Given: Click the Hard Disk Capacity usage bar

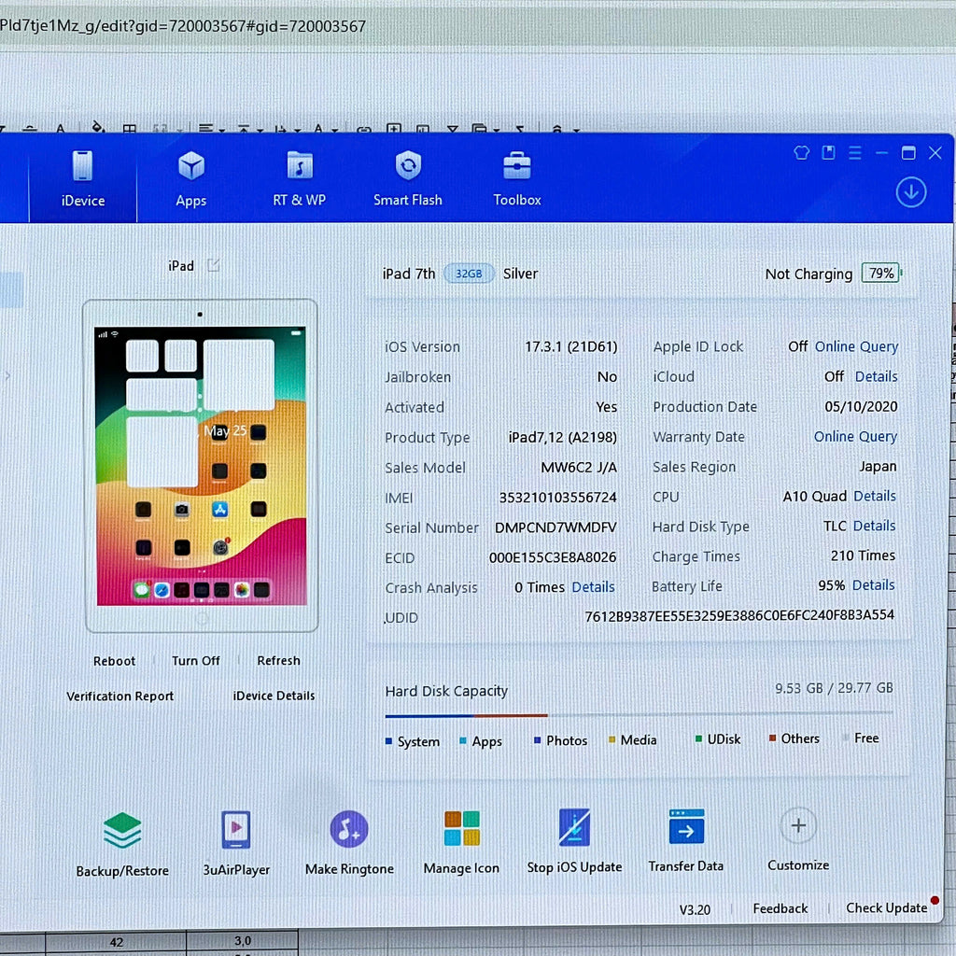Looking at the screenshot, I should [639, 716].
